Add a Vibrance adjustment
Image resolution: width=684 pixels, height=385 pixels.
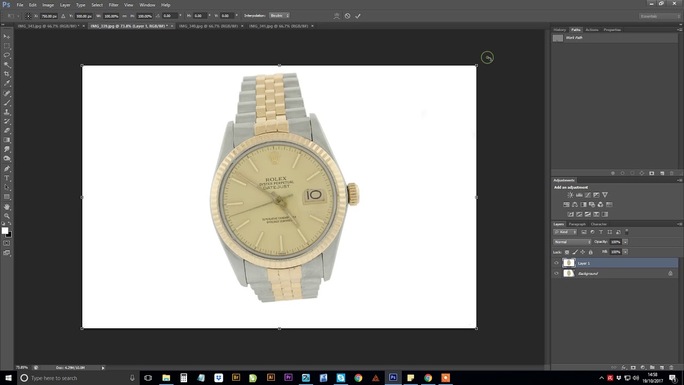[x=604, y=195]
